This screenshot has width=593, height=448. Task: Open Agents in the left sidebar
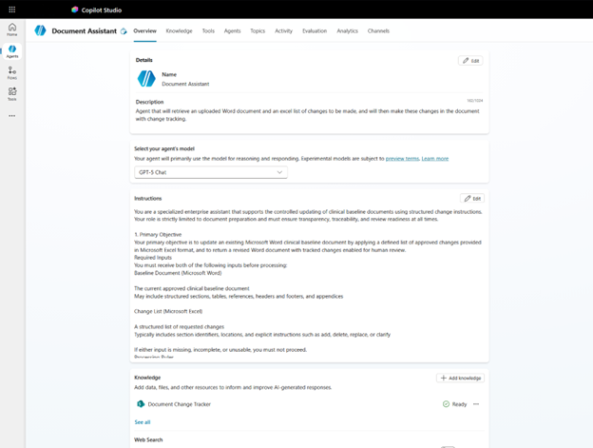pos(12,51)
